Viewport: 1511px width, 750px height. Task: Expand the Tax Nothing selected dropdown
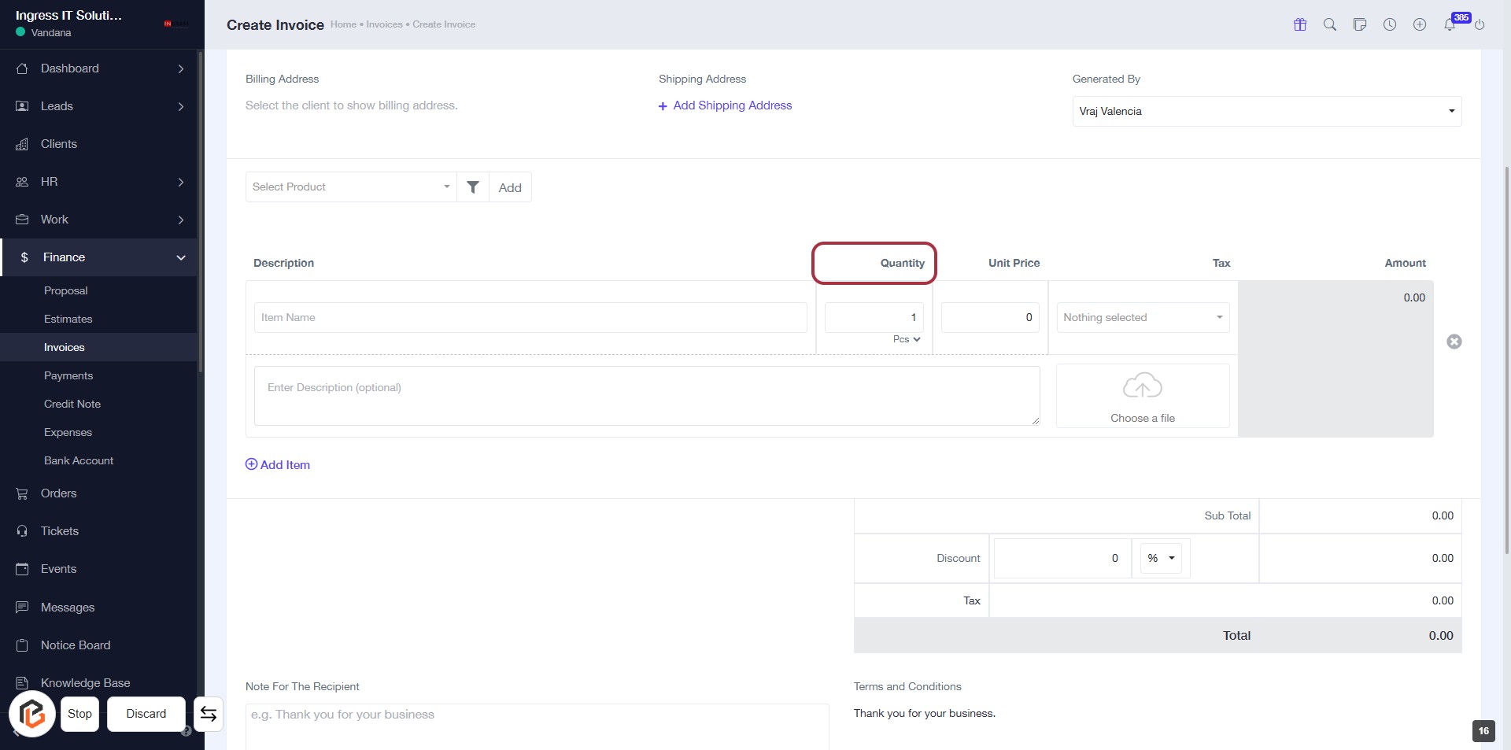pyautogui.click(x=1142, y=318)
